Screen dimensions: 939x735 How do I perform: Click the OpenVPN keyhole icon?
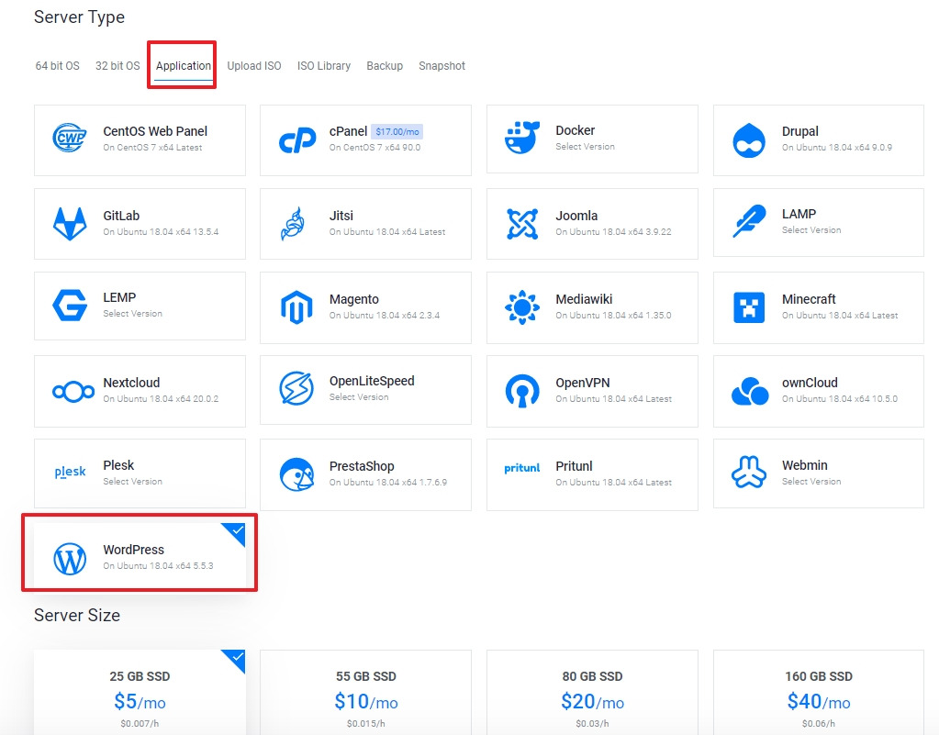click(x=522, y=391)
